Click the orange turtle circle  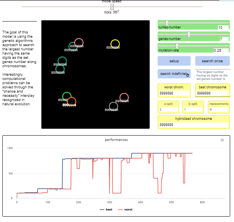point(72,101)
